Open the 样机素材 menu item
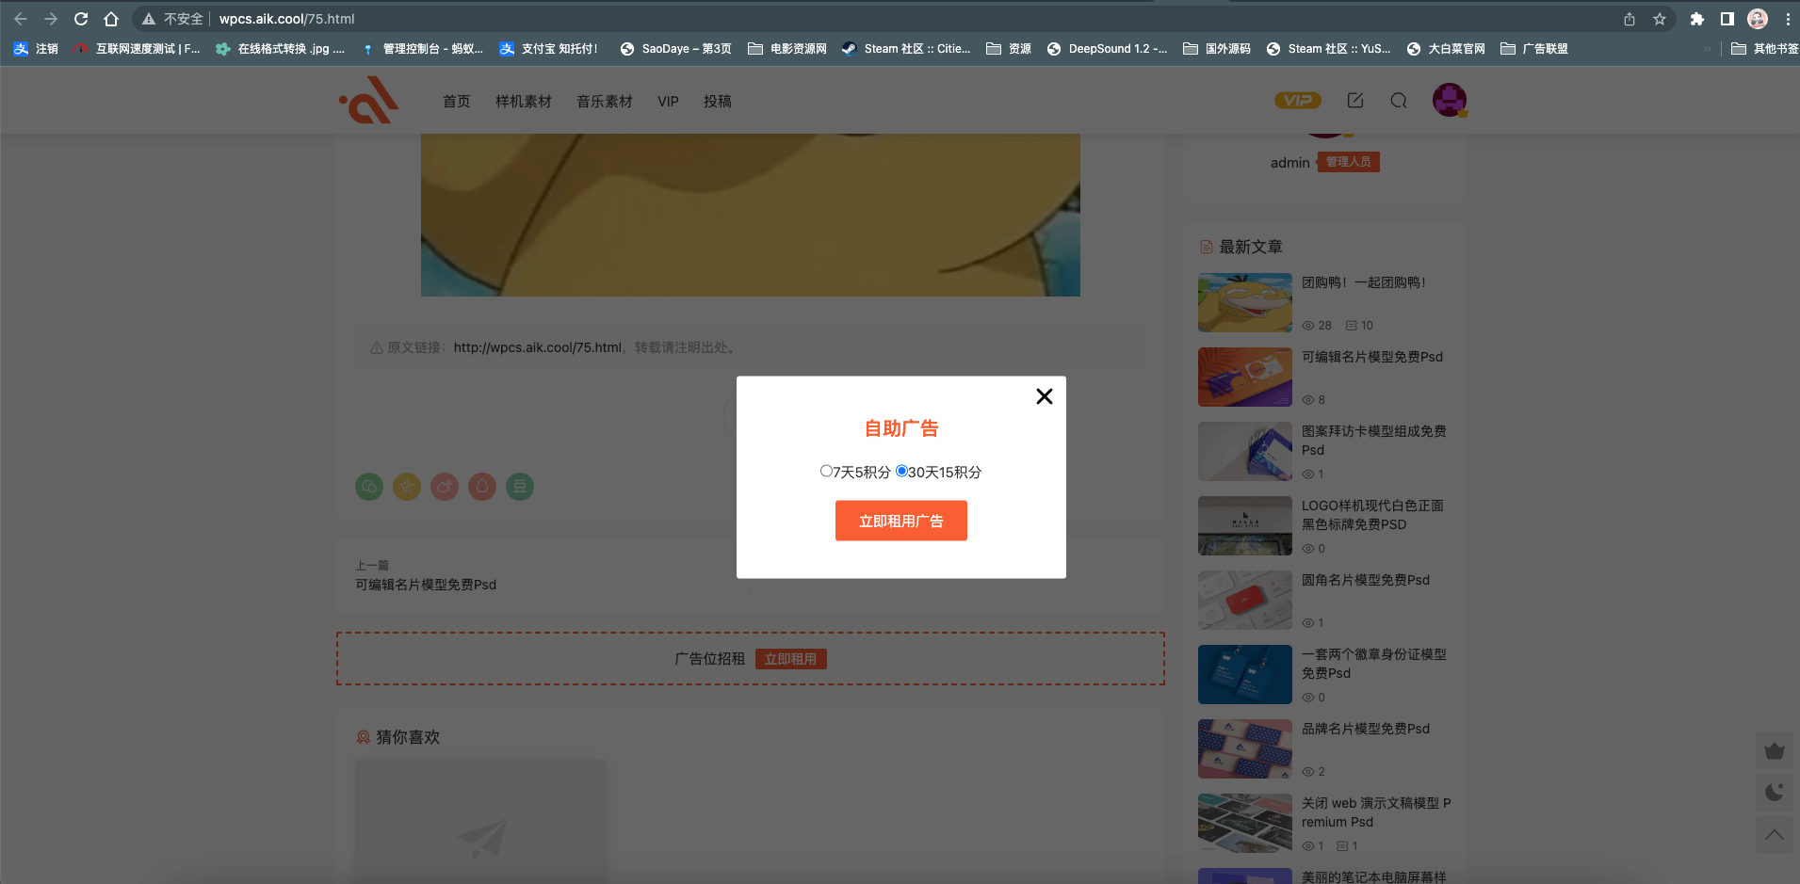This screenshot has width=1800, height=884. pyautogui.click(x=524, y=101)
